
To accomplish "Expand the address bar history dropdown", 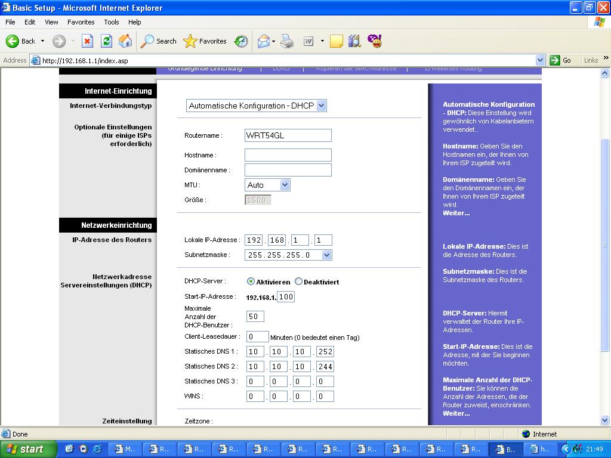I will coord(540,60).
